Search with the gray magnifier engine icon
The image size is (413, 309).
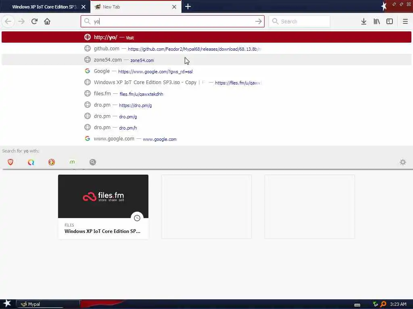[93, 162]
